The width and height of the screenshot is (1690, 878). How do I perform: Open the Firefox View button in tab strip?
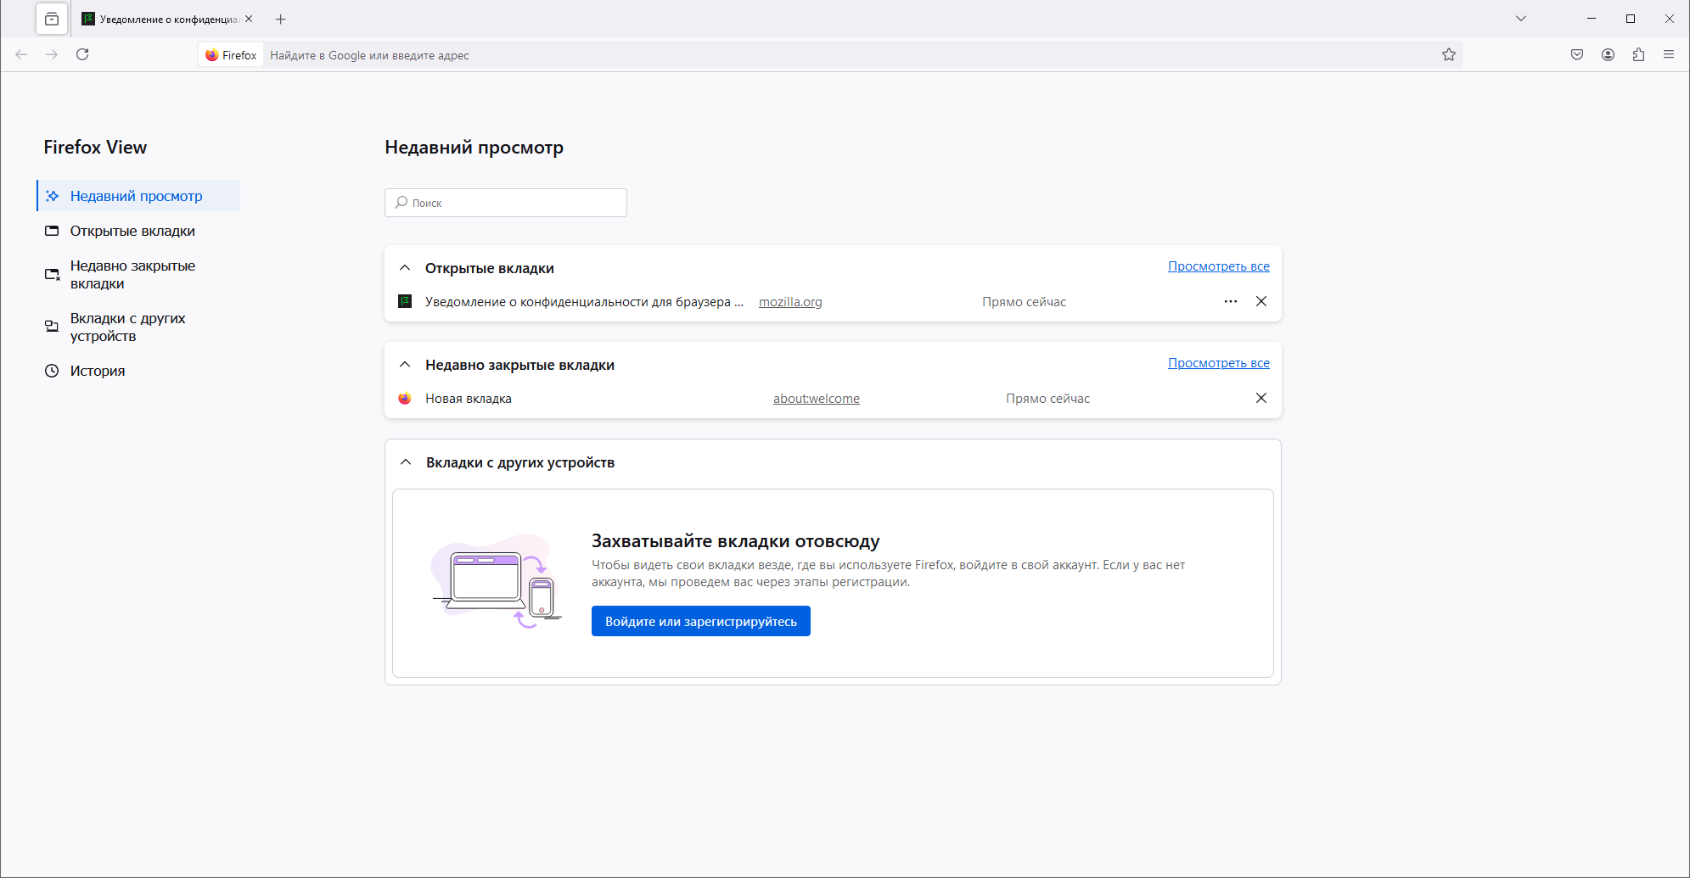(52, 19)
